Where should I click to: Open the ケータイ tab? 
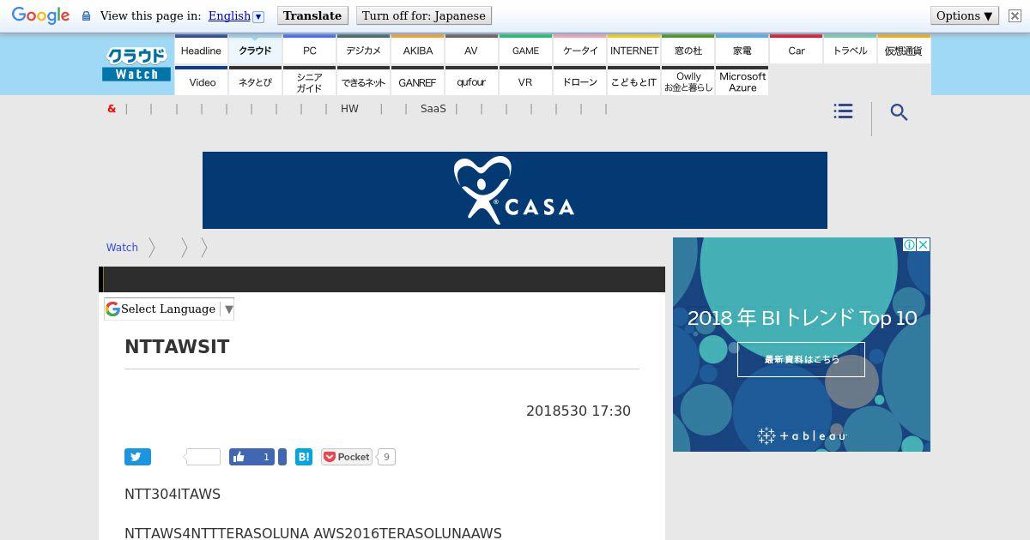pos(579,51)
